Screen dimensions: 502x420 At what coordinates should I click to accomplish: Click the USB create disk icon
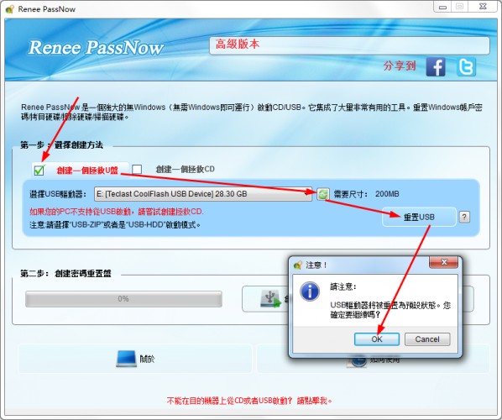(x=271, y=298)
